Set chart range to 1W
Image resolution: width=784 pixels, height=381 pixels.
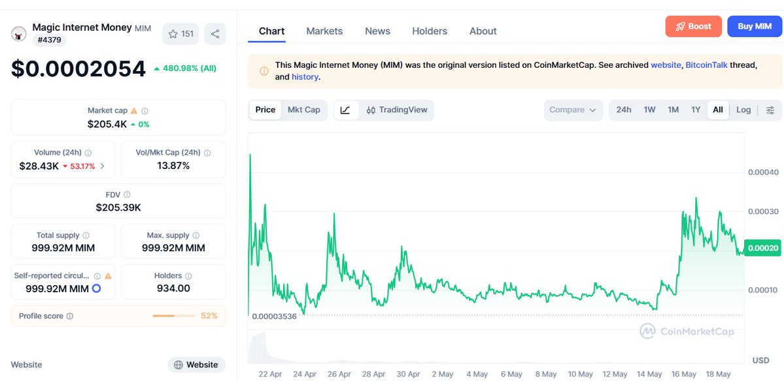pyautogui.click(x=649, y=110)
